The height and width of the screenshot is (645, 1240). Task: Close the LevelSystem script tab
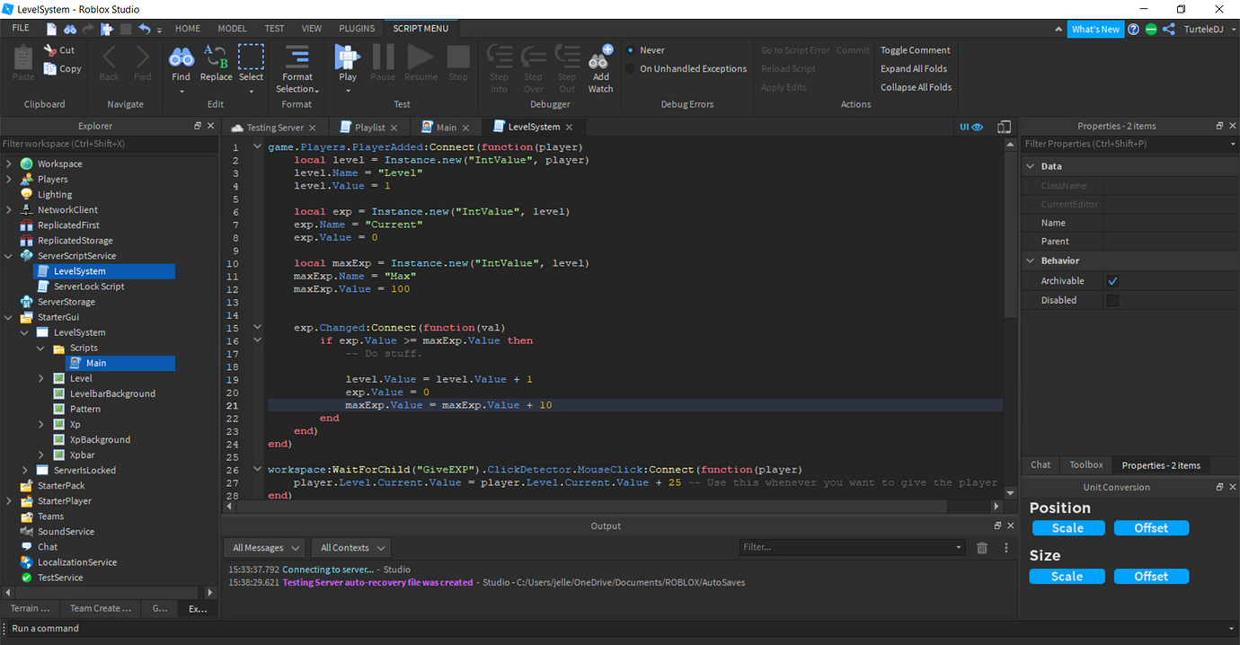coord(569,128)
